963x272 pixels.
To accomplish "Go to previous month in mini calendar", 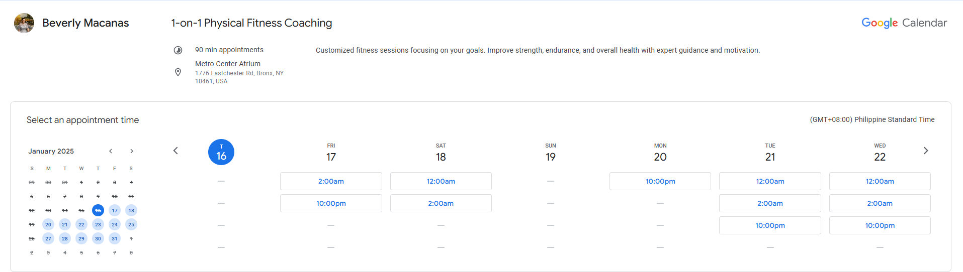I will [x=111, y=151].
